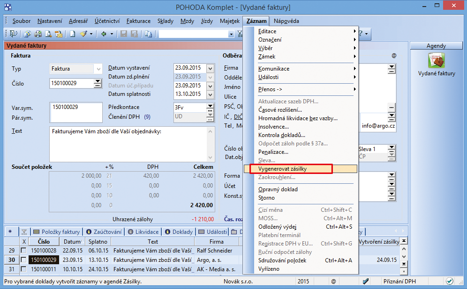Open the toolbar search combo box dropdown
467x289 pixels.
[x=231, y=34]
